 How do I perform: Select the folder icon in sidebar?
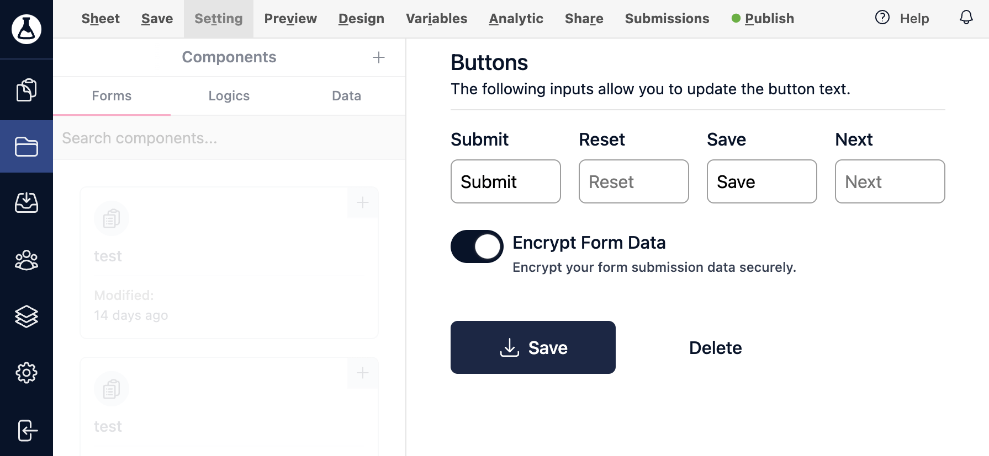(x=27, y=147)
